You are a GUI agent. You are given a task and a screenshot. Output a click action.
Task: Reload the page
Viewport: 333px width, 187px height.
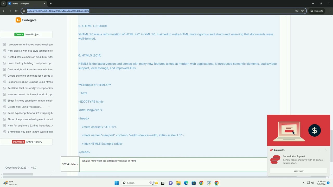[16, 11]
